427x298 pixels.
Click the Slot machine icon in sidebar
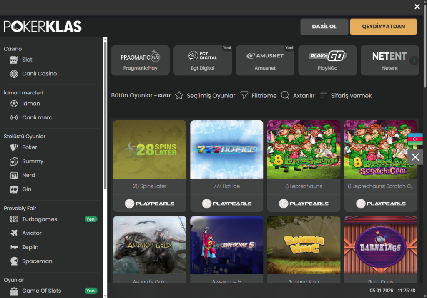click(14, 60)
